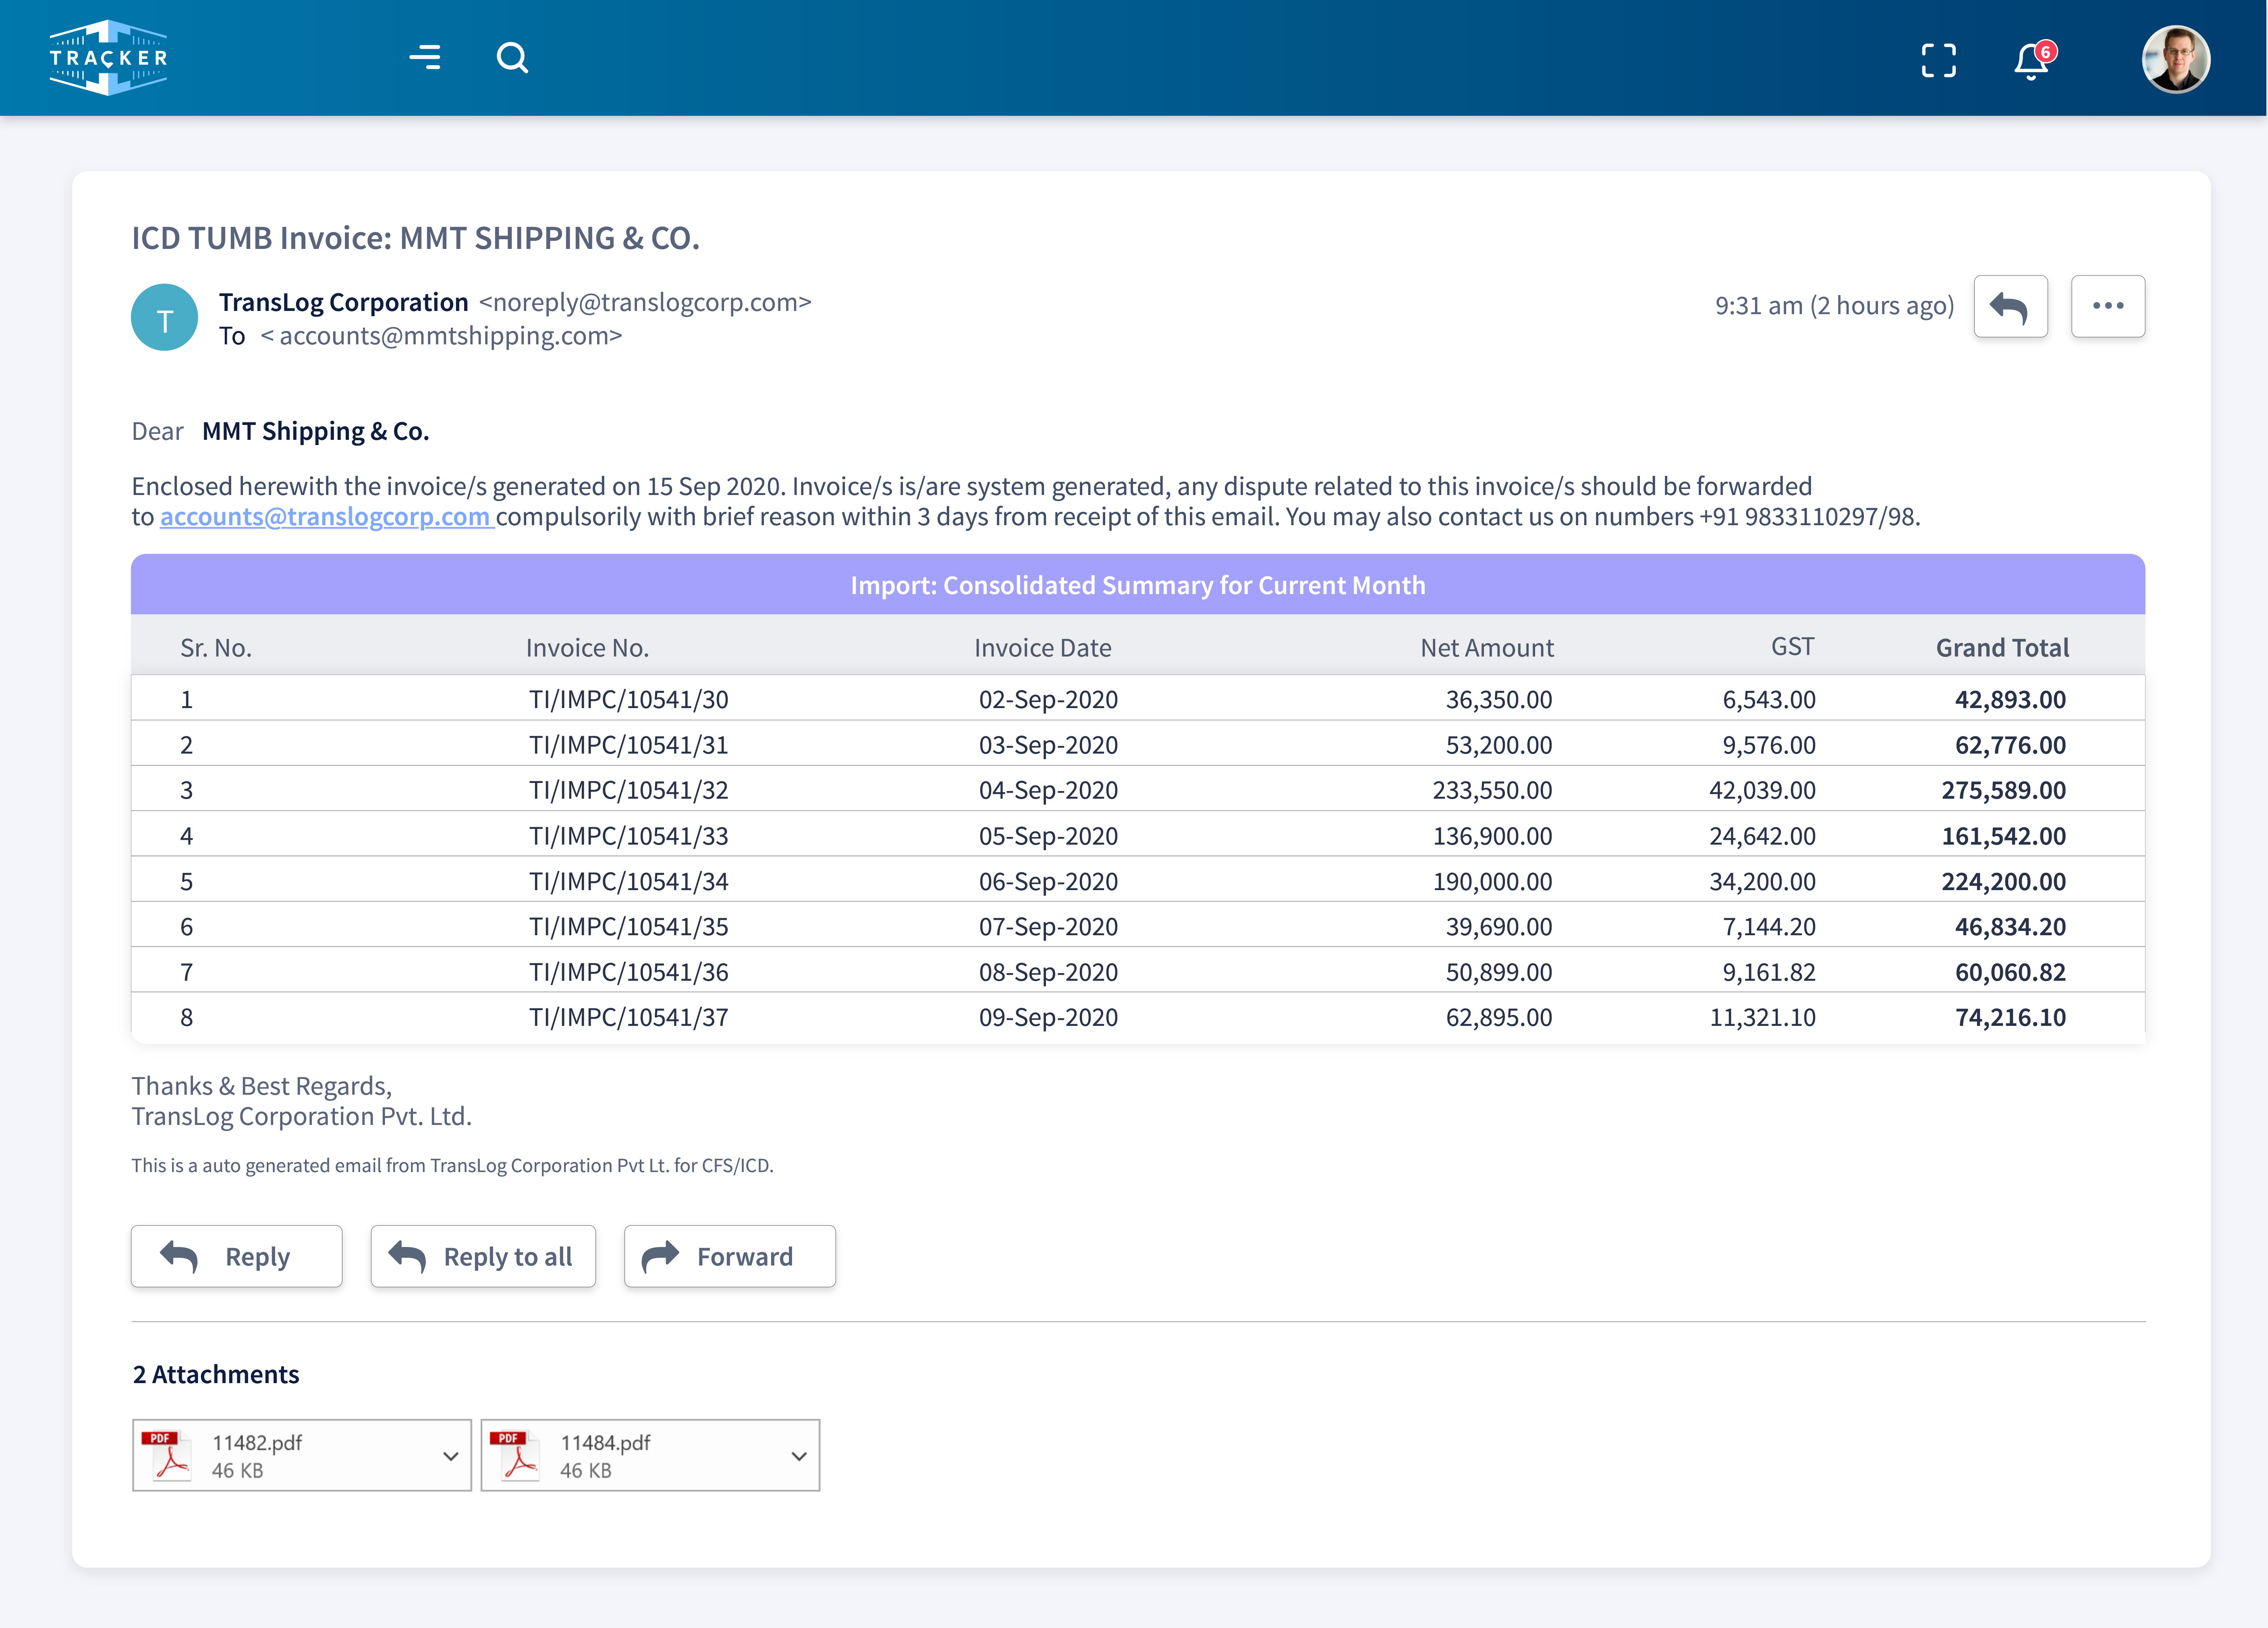Toggle fullscreen mode icon
Image resolution: width=2268 pixels, height=1628 pixels.
coord(1938,60)
